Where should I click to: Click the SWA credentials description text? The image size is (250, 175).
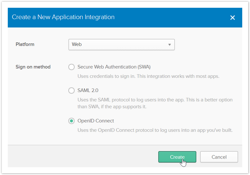coord(148,76)
